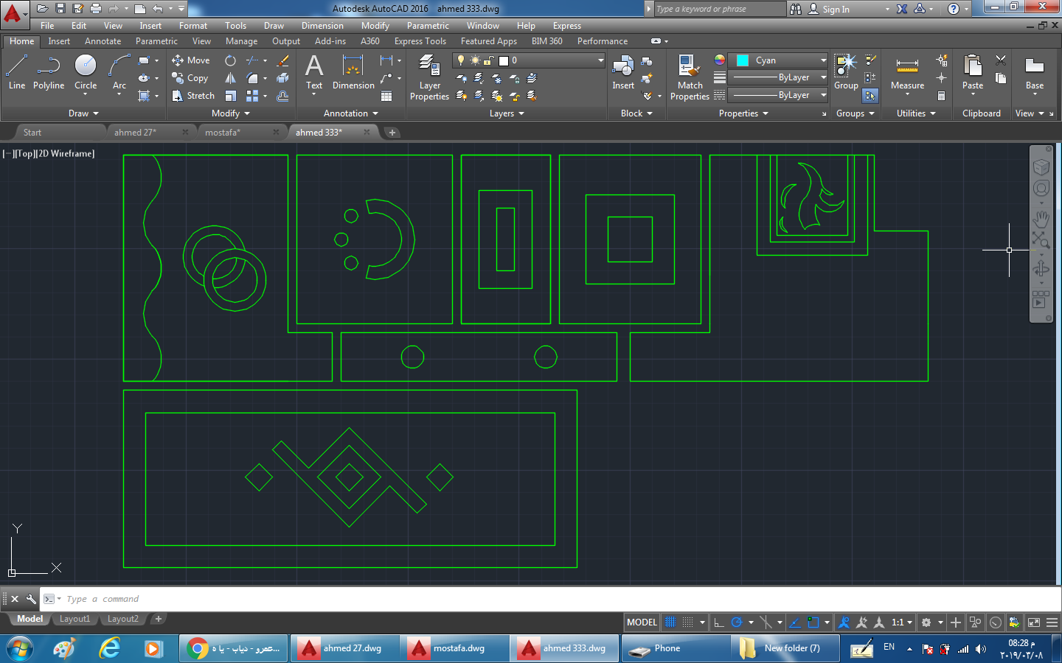Select the Offset tool icon
1062x663 pixels.
282,96
